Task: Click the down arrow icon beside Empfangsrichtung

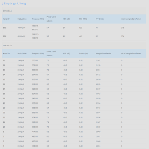Action: pos(3,4)
